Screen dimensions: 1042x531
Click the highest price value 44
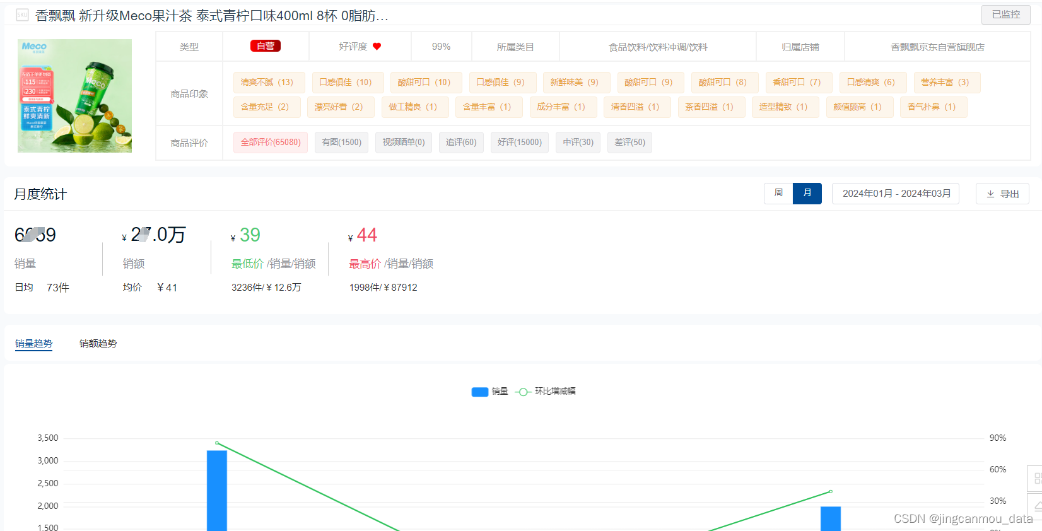[366, 235]
